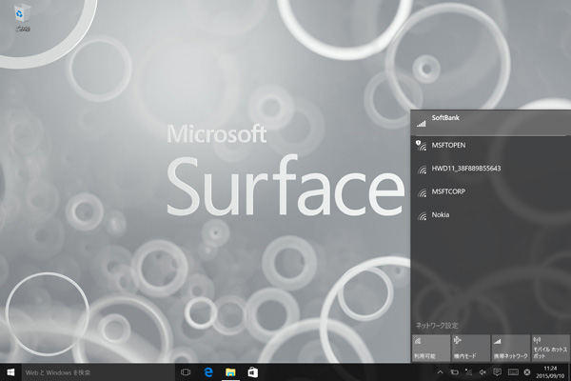The width and height of the screenshot is (571, 381).
Task: Click the Wi-Fi icon beside Nokia
Action: [x=422, y=216]
